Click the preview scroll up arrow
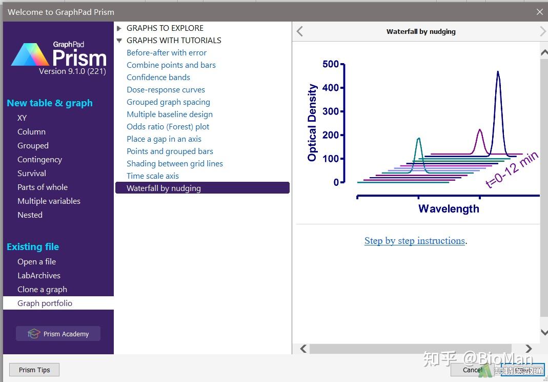Viewport: 548px width, 382px height. click(544, 53)
